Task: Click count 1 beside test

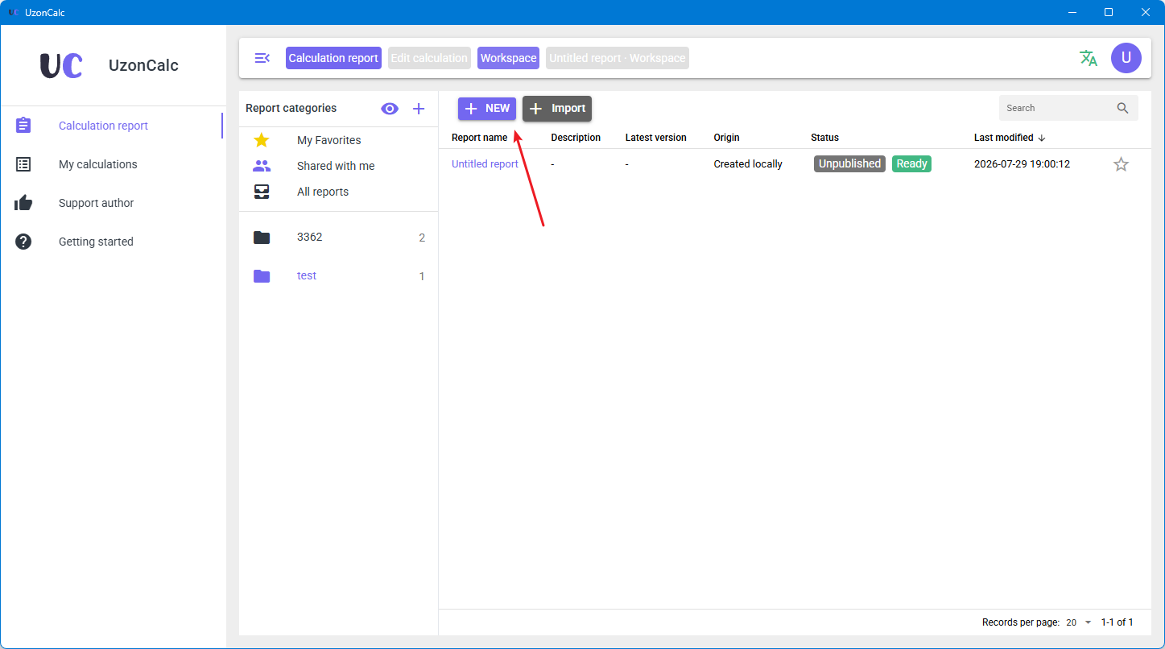Action: point(422,276)
